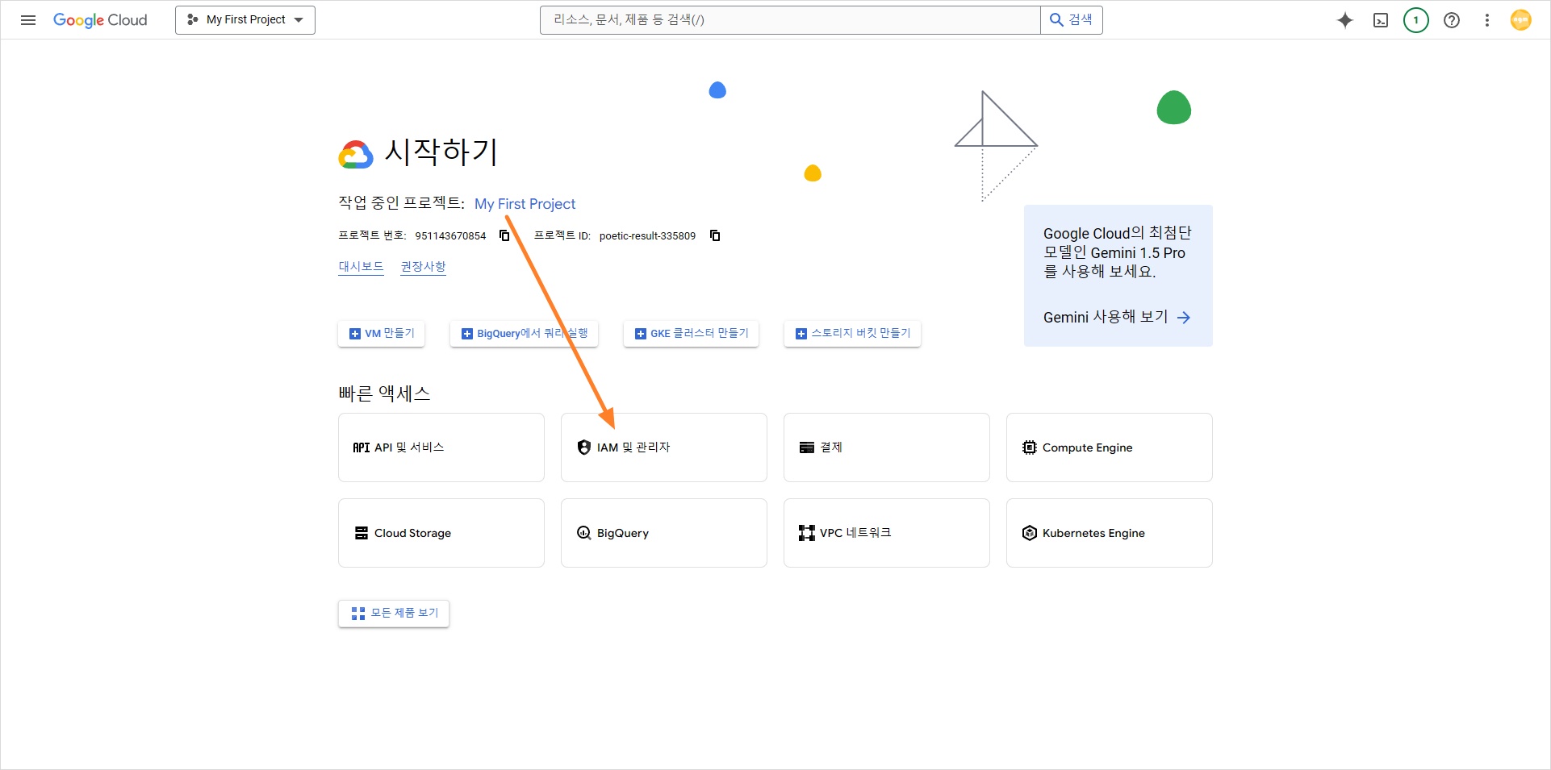This screenshot has height=770, width=1551.
Task: Click the chip icon of Compute Engine
Action: 1030,447
